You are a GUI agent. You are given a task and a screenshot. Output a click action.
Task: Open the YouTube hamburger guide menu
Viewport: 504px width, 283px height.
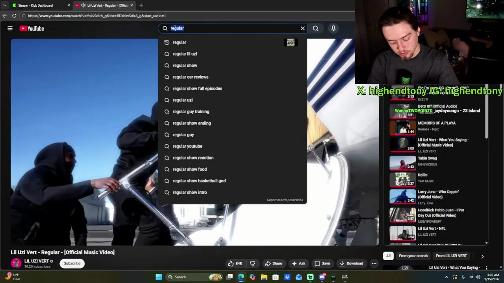(x=10, y=28)
